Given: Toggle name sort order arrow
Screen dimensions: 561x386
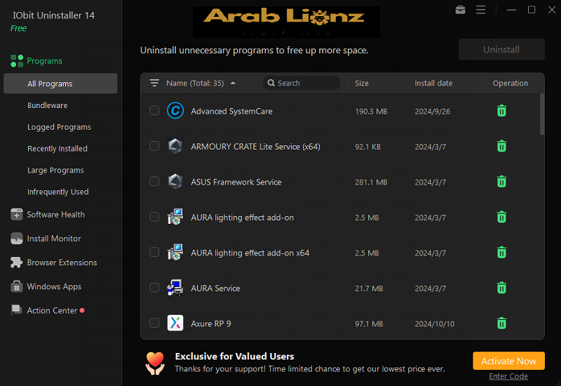Looking at the screenshot, I should point(233,83).
